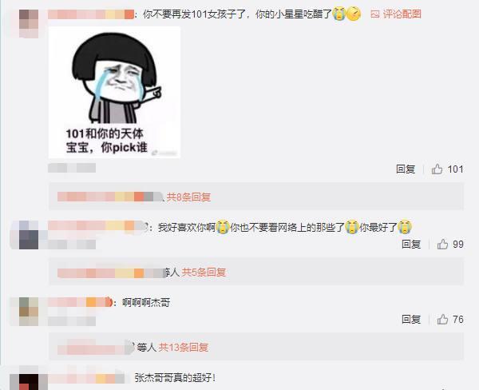Reply to the 101女孩子 comment

point(406,169)
